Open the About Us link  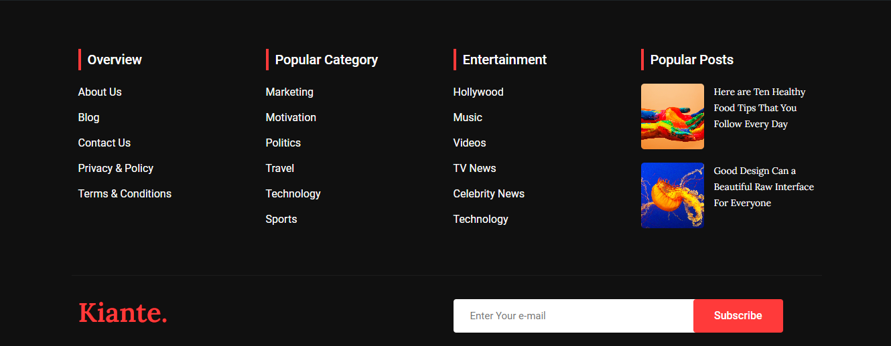[x=100, y=92]
